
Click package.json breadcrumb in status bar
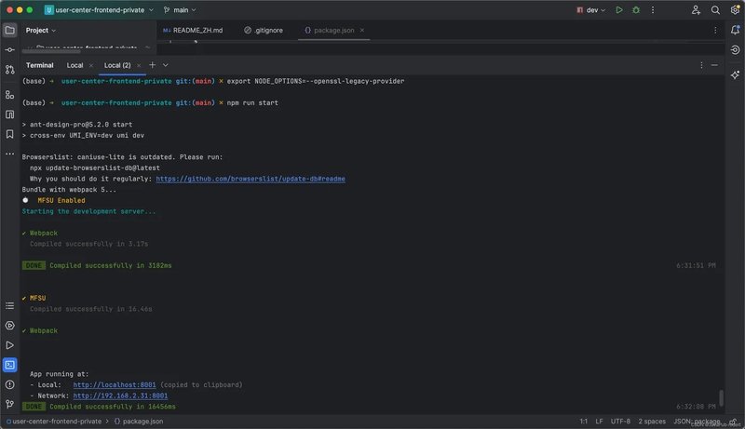coord(139,422)
